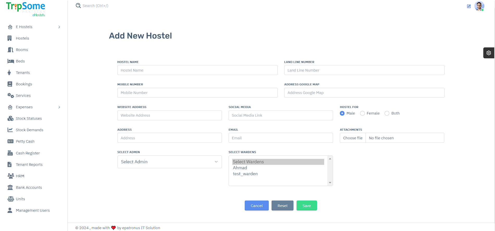
Task: Expand the E Hostels sidebar menu
Action: [x=59, y=27]
